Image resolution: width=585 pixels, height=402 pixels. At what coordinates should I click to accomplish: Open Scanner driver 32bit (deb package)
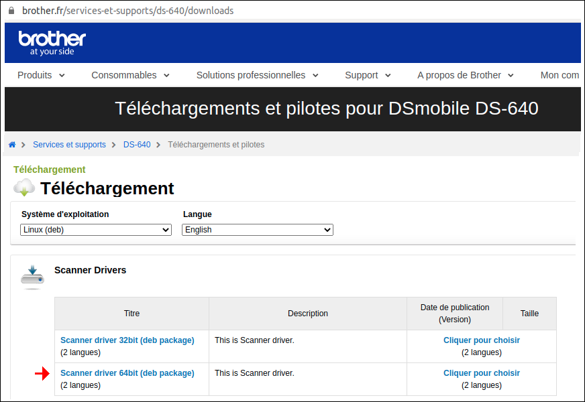[127, 340]
